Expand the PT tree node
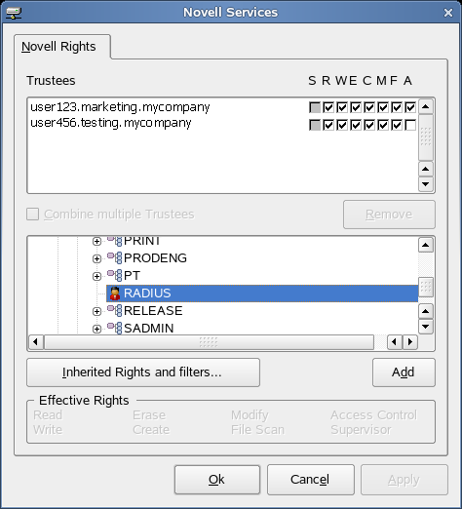The height and width of the screenshot is (509, 462). [96, 276]
